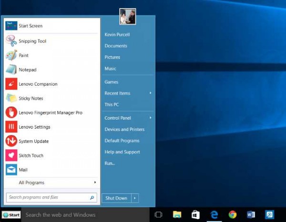
Task: Click the Snipping Tool label text
Action: (x=32, y=41)
